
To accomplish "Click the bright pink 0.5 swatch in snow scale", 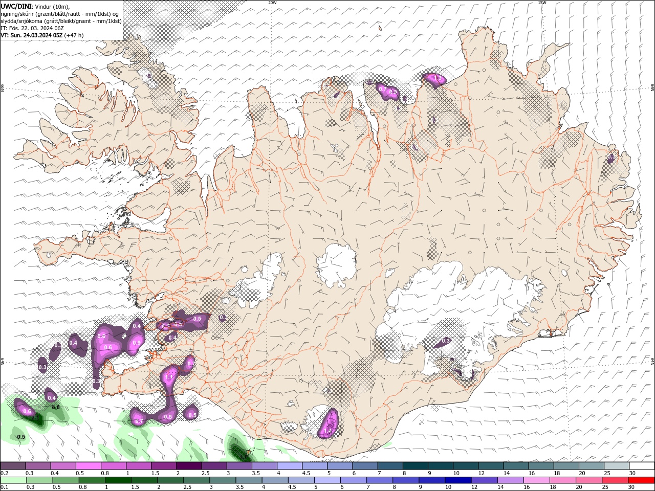I will pyautogui.click(x=88, y=466).
